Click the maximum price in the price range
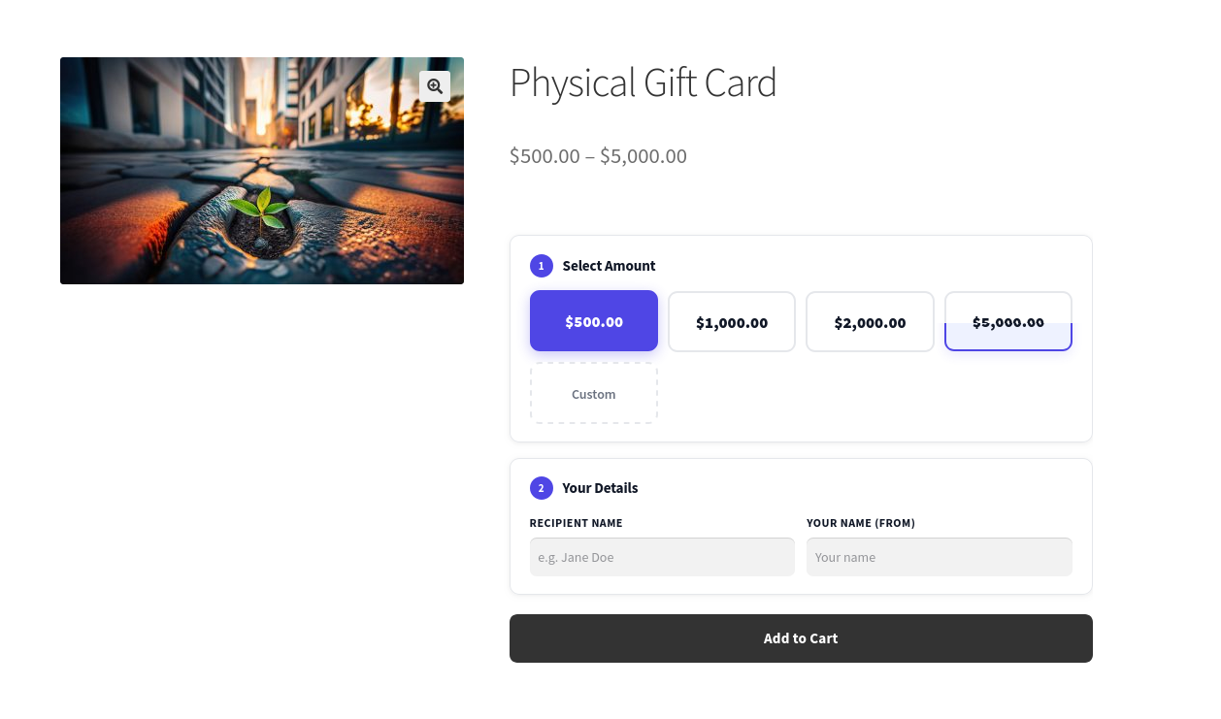Viewport: 1221px width, 719px height. [x=643, y=156]
